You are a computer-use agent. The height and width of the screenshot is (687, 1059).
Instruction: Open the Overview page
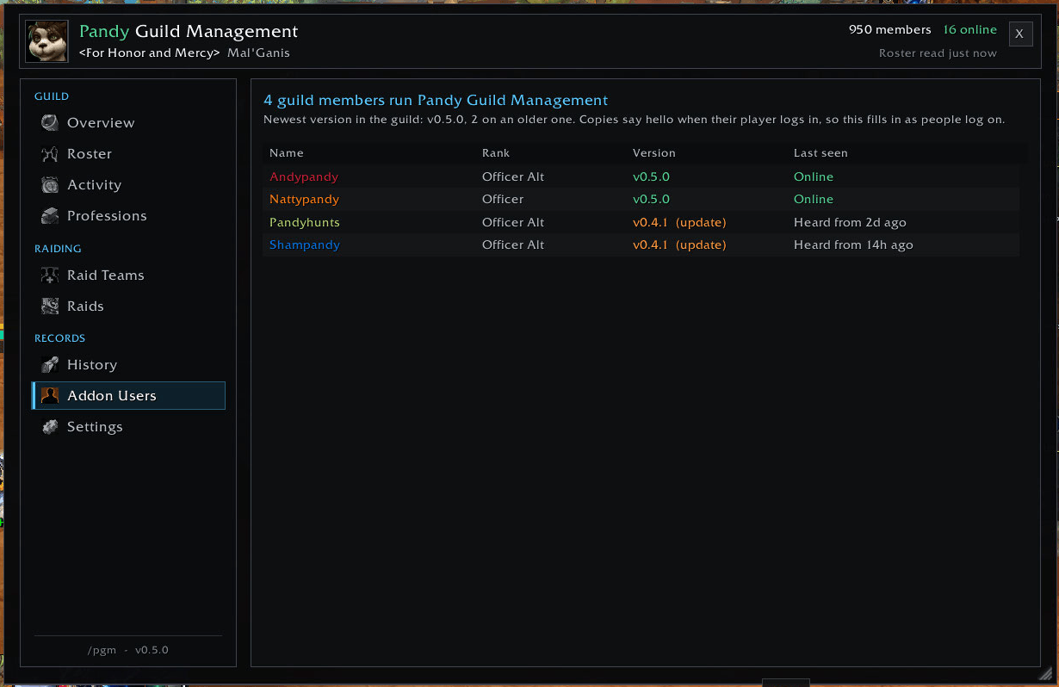click(x=128, y=122)
